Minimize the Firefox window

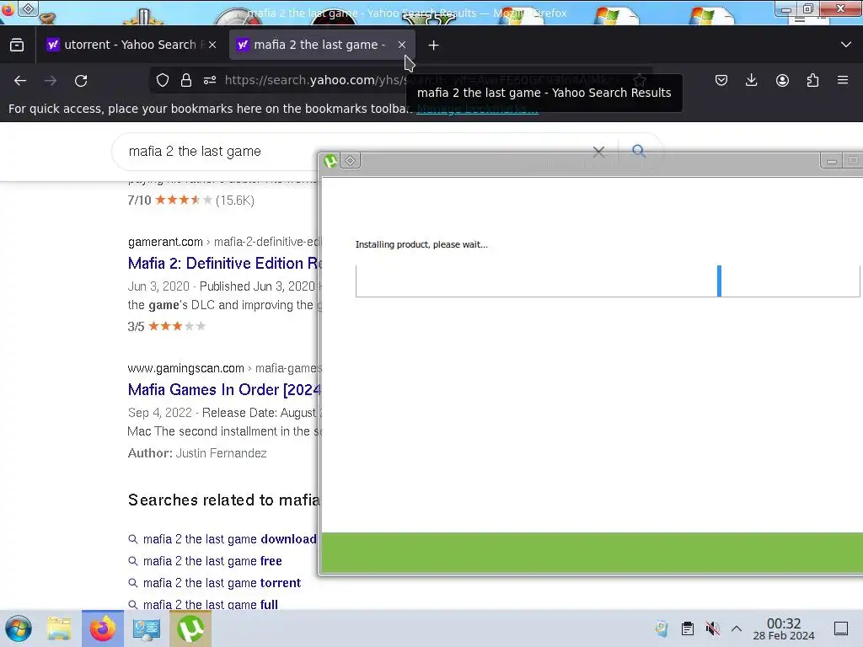[787, 9]
